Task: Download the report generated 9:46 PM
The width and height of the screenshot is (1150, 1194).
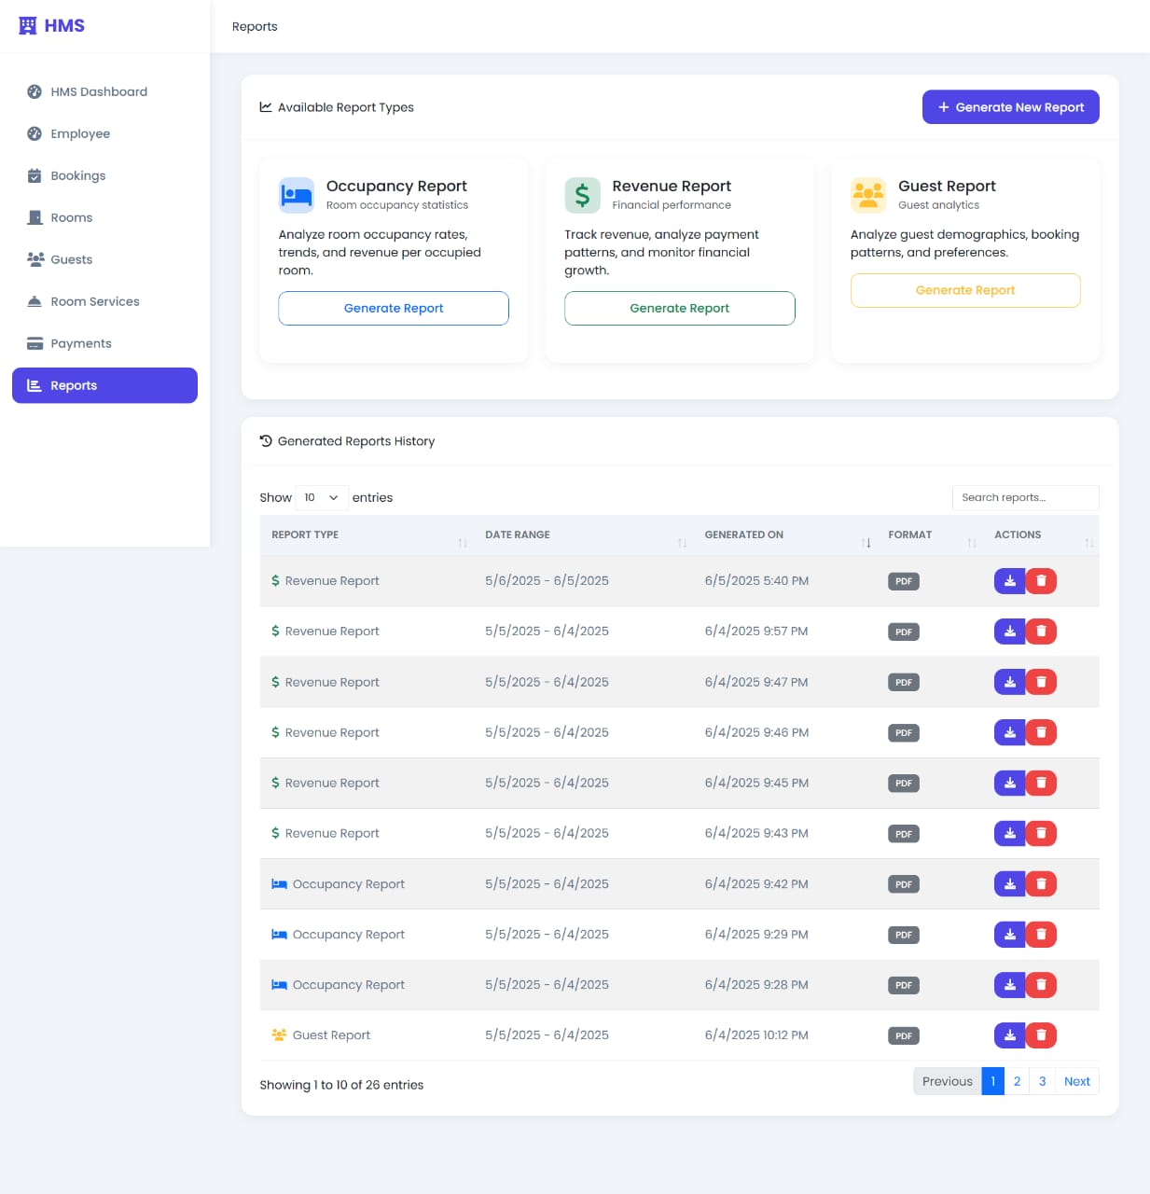Action: click(x=1009, y=732)
